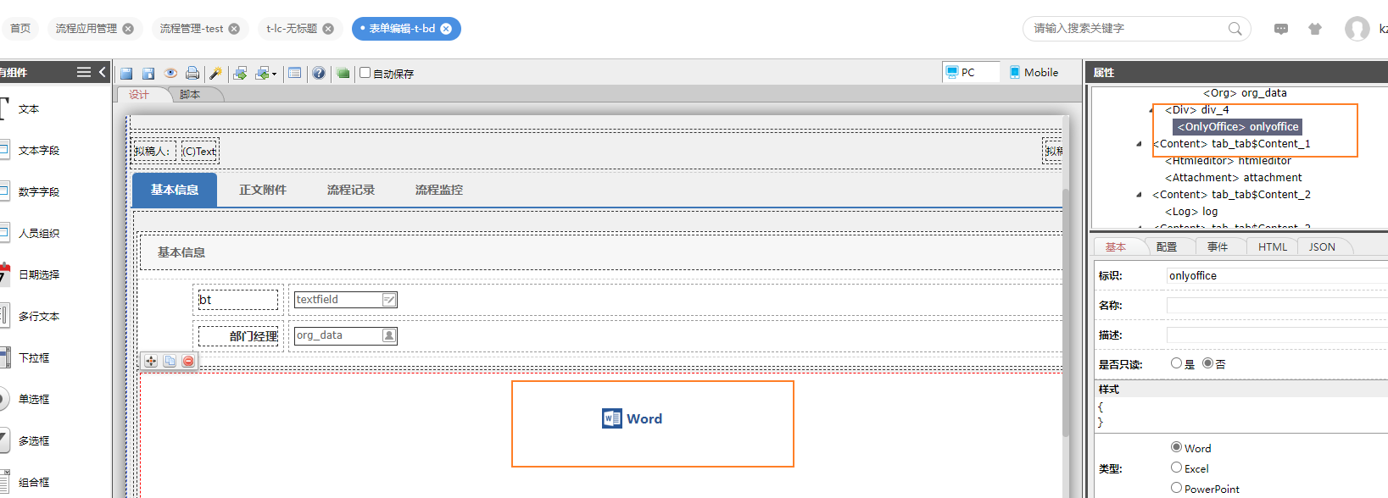Open the import toolbar dropdown arrow

(x=274, y=75)
